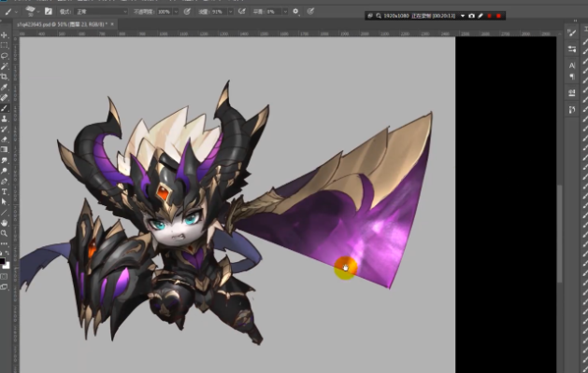The width and height of the screenshot is (588, 373).
Task: Open the History panel icon
Action: (572, 110)
